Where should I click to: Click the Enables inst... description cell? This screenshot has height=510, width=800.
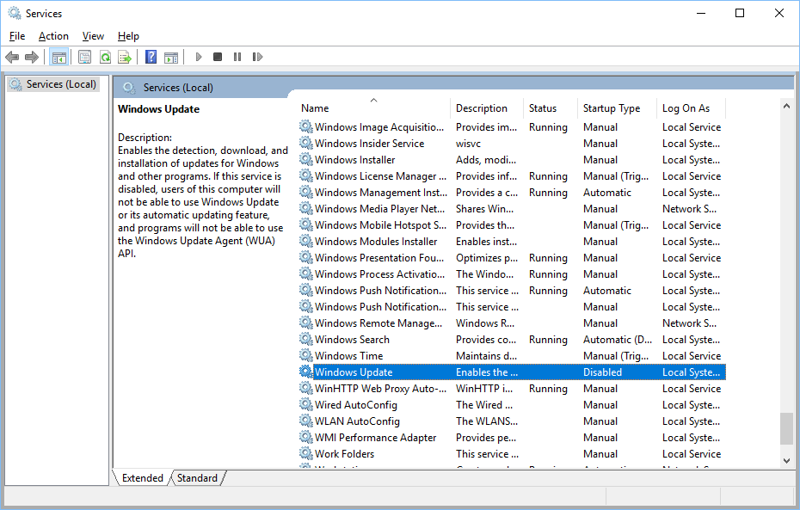point(486,241)
